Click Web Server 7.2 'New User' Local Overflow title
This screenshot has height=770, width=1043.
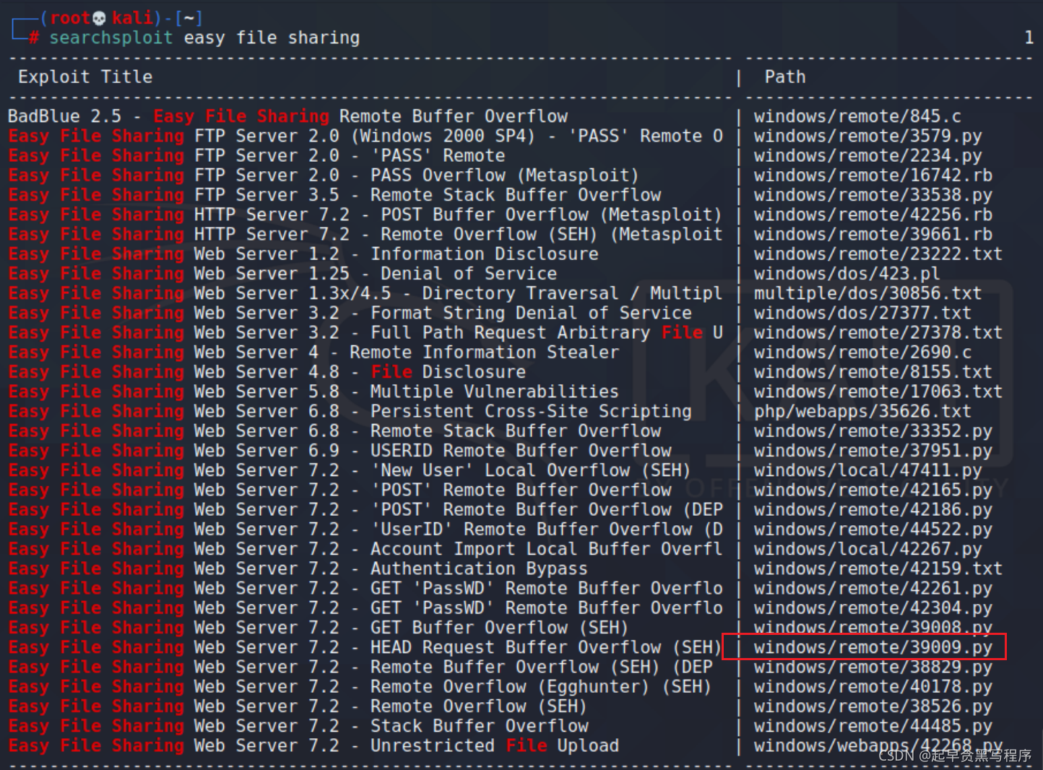click(x=350, y=470)
